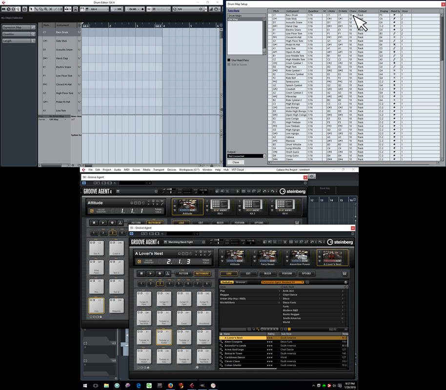Open the 1/4 quantize preset dropdown in Drum Editor
This screenshot has width=446, height=390.
[x=189, y=9]
